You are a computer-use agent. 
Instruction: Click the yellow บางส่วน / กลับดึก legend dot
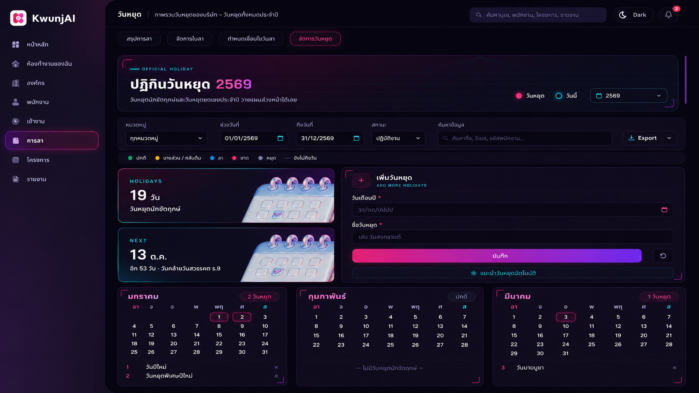click(157, 158)
